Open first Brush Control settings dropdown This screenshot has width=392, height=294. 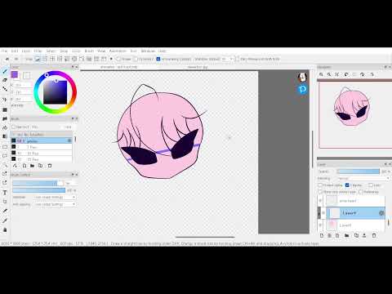pos(55,197)
